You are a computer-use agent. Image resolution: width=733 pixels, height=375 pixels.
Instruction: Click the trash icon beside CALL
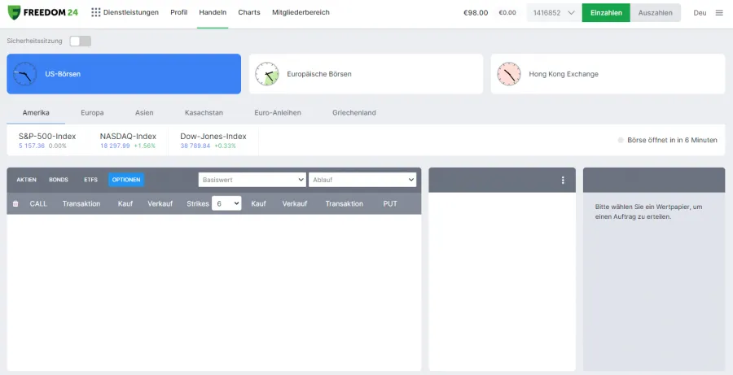pos(15,203)
